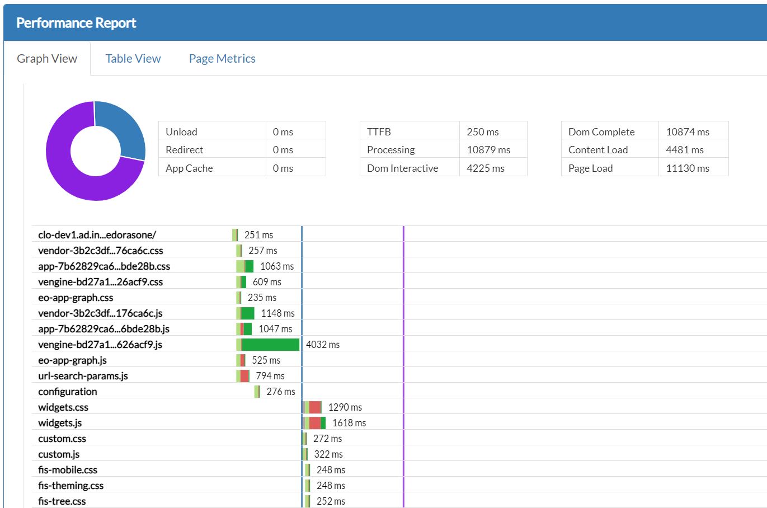Select the vengine-bd27a1...26acf9.css resource name
Screen dimensions: 767x508
pos(101,282)
